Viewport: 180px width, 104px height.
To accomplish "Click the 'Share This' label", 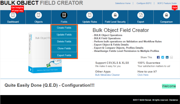I will (146, 57).
